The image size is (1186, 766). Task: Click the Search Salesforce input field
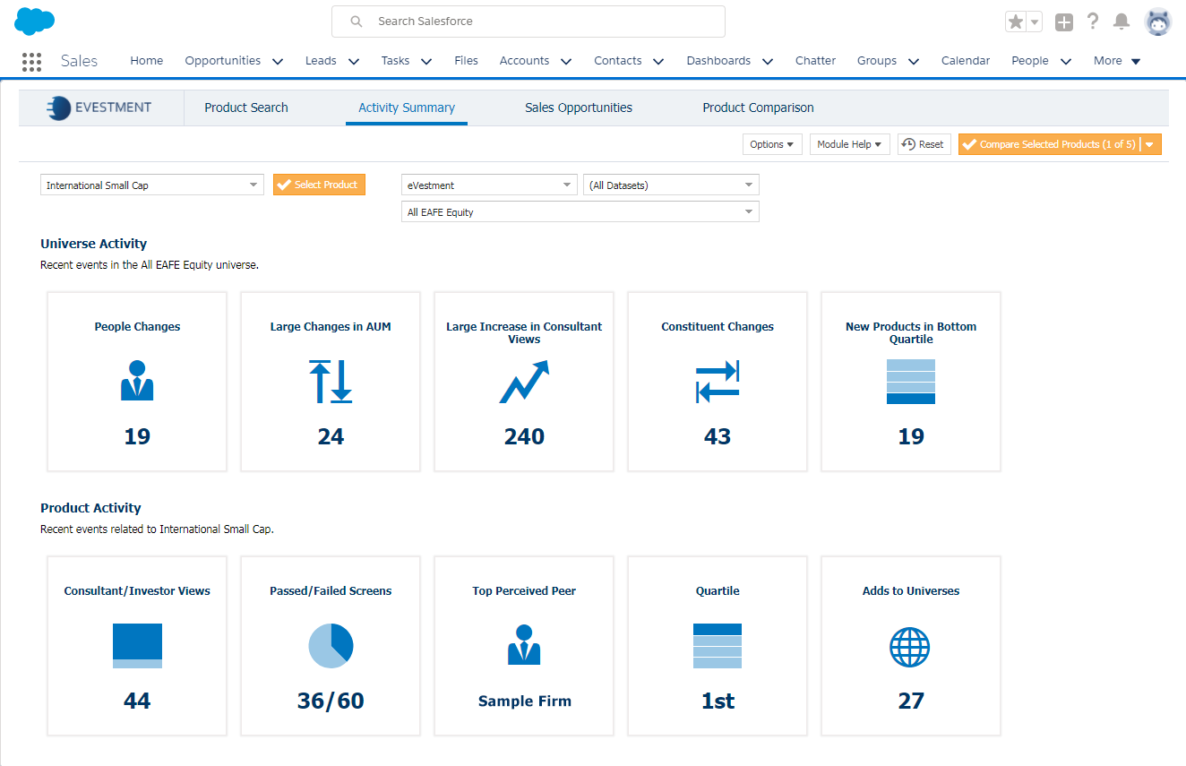click(528, 22)
